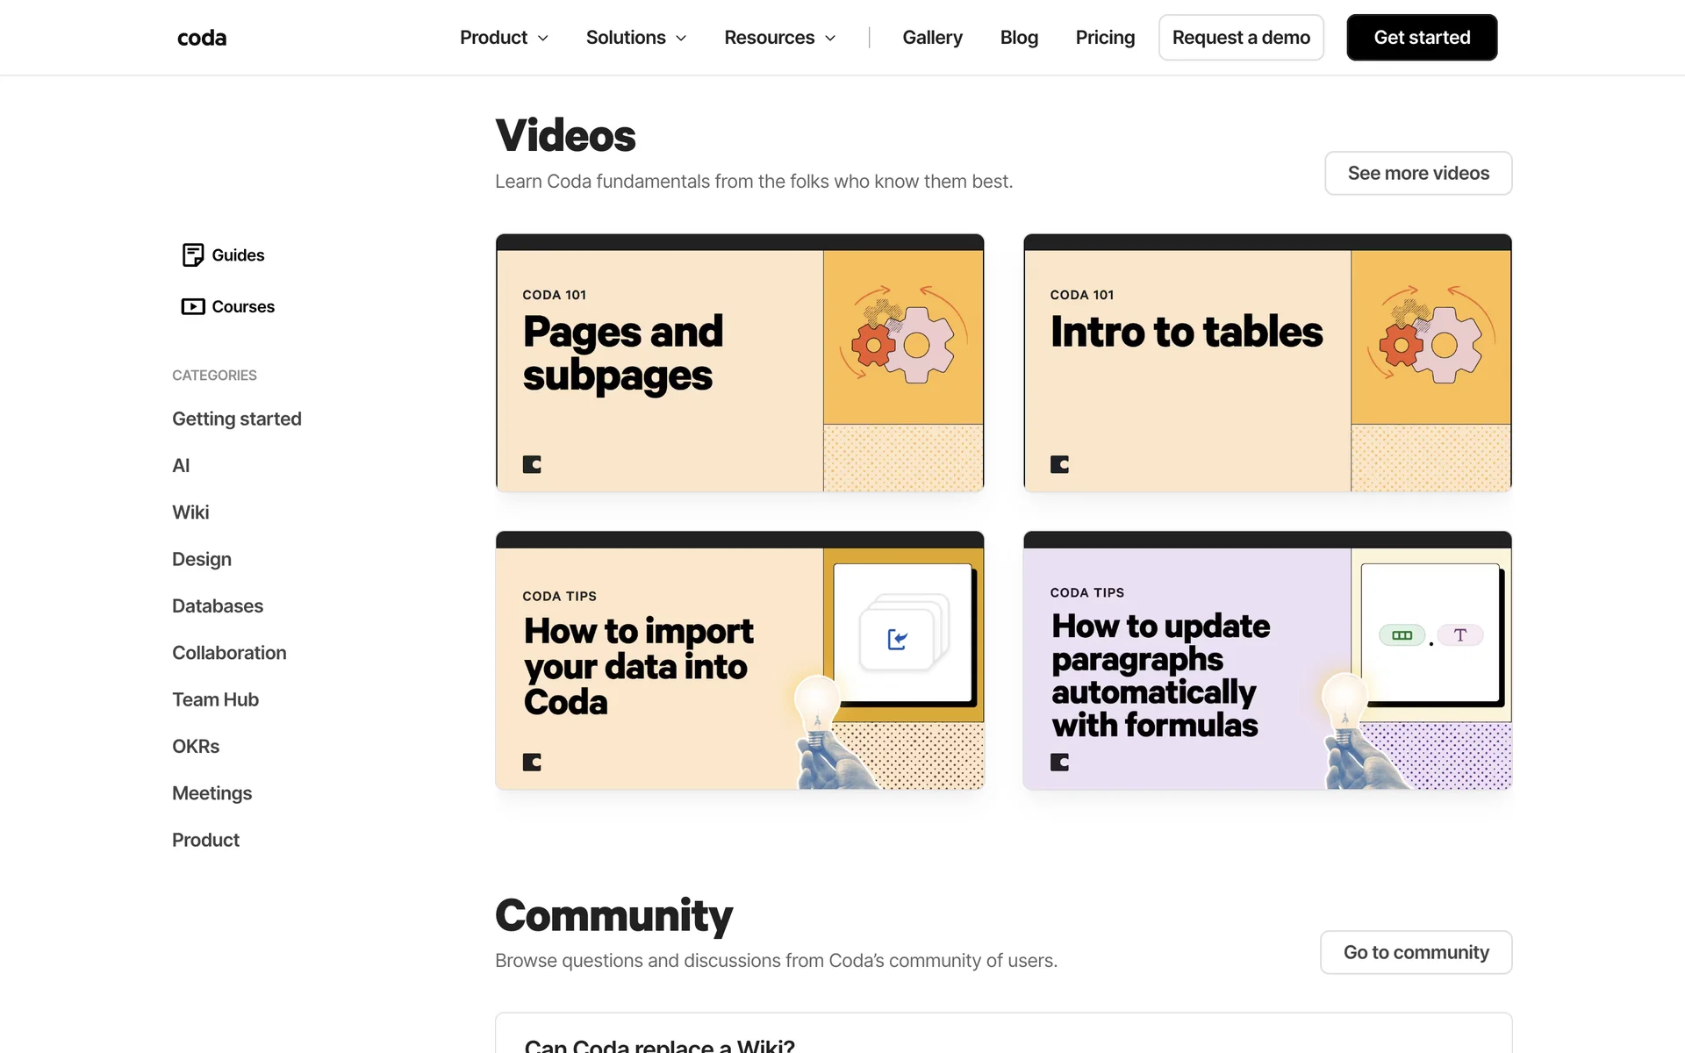Click the formula chips icon on update paragraphs video
This screenshot has width=1685, height=1053.
[1431, 635]
